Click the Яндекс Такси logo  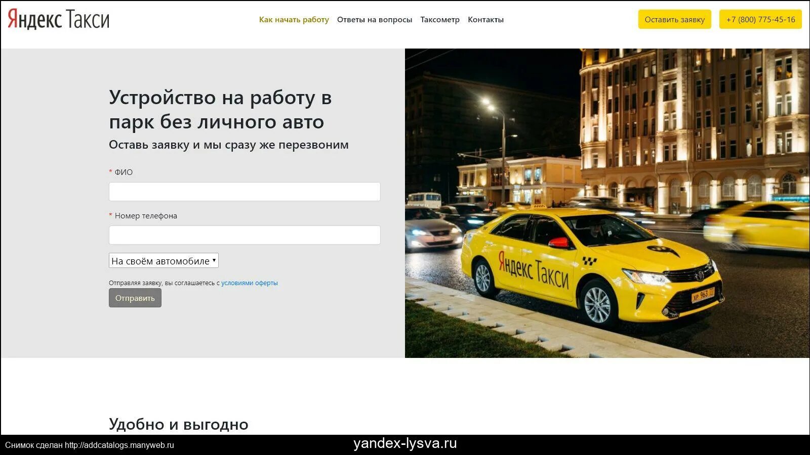point(58,19)
